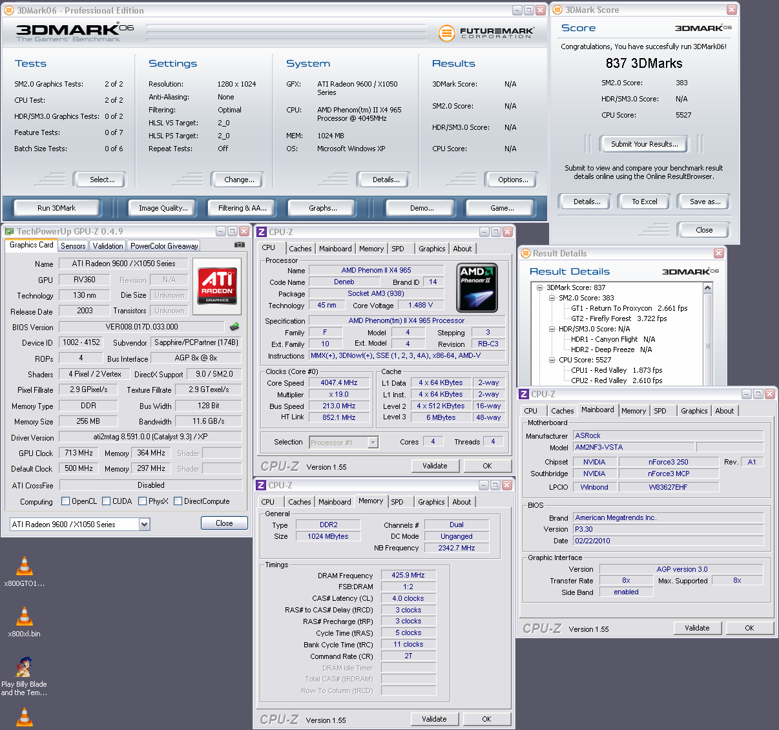Open the Validation tab in GPU-Z

(108, 246)
